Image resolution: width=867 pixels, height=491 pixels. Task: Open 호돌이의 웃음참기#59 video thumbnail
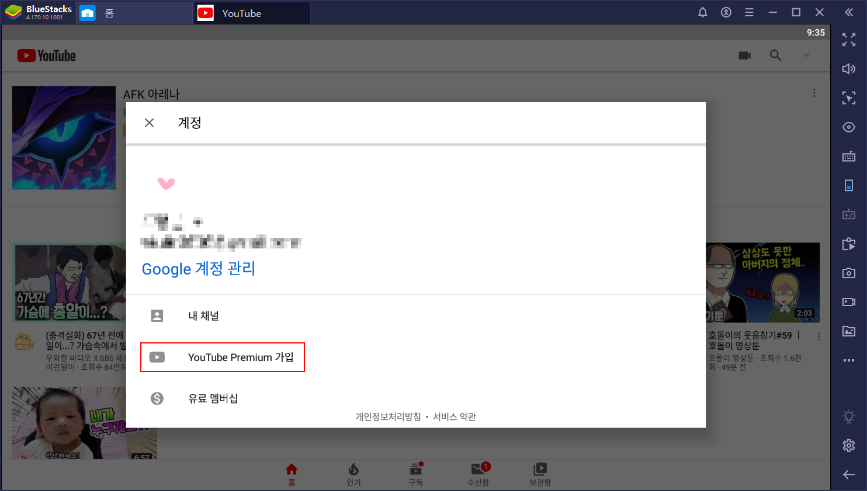coord(762,283)
